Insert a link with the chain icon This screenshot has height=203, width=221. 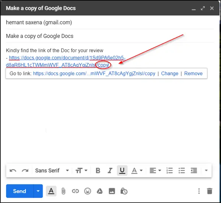point(76,191)
